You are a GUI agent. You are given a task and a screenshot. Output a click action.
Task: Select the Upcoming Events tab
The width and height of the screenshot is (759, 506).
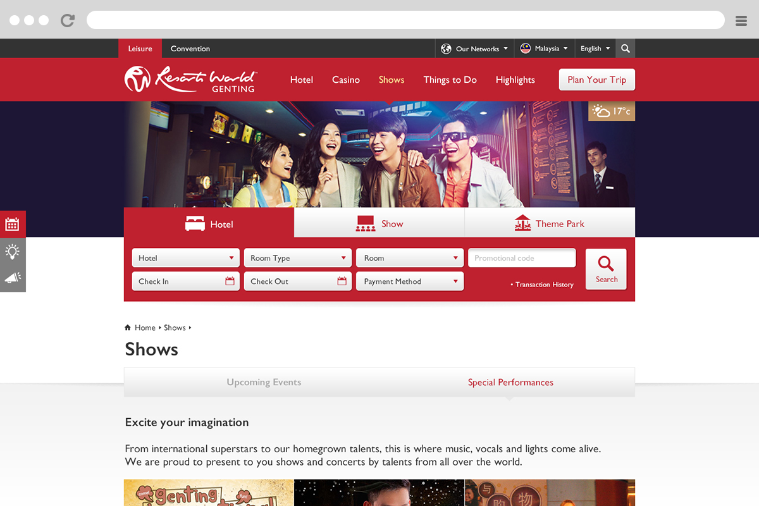[264, 383]
